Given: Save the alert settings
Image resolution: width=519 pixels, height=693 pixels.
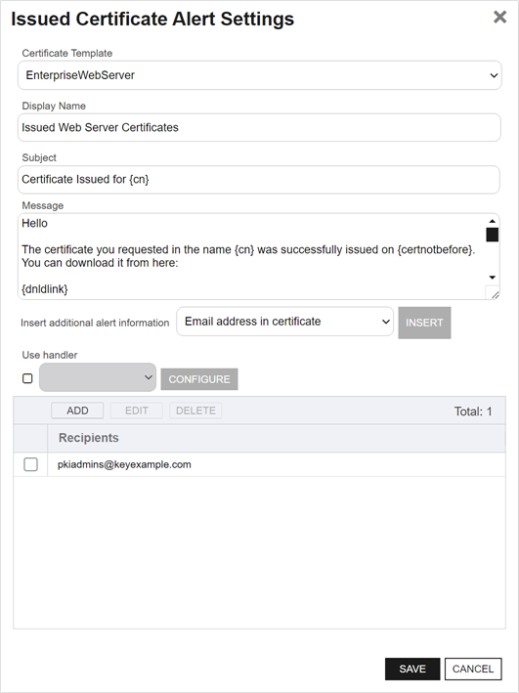Looking at the screenshot, I should 412,669.
